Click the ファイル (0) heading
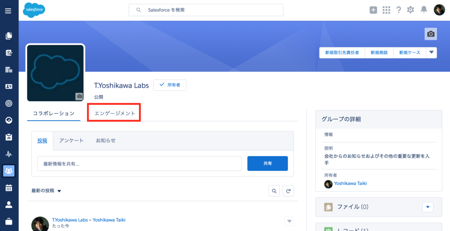This screenshot has height=231, width=450. coord(353,206)
